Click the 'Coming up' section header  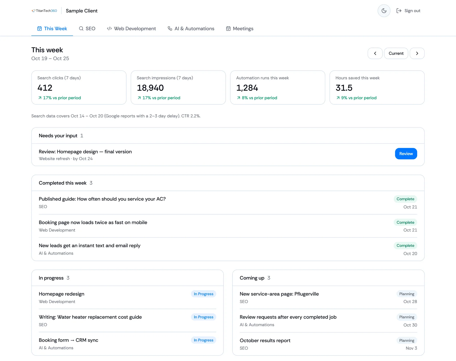click(328, 278)
